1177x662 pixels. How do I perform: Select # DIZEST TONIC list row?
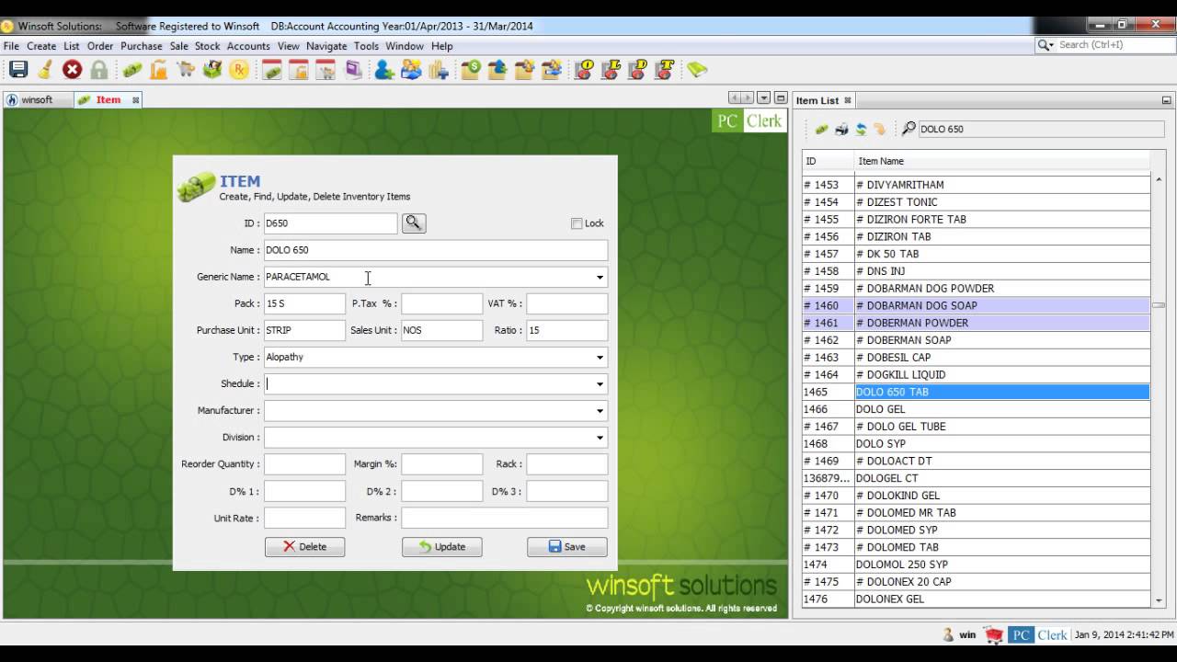click(976, 201)
